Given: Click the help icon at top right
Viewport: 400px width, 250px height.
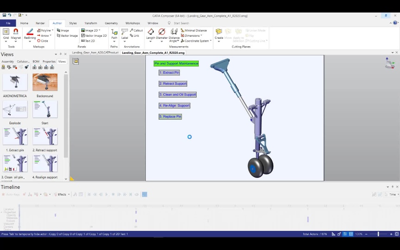Looking at the screenshot, I should [395, 23].
